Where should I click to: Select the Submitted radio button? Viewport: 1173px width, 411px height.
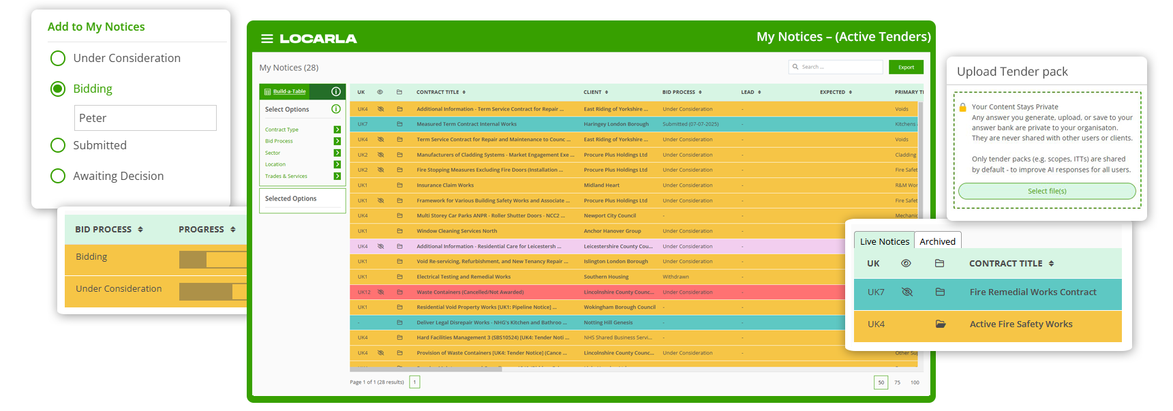coord(58,145)
